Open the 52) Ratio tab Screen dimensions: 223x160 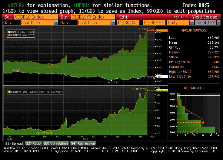(33, 143)
